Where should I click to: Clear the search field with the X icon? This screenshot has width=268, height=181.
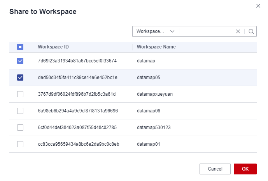click(238, 31)
